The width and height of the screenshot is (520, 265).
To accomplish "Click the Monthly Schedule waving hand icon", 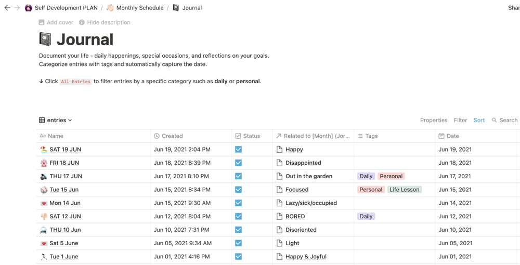I will point(110,8).
